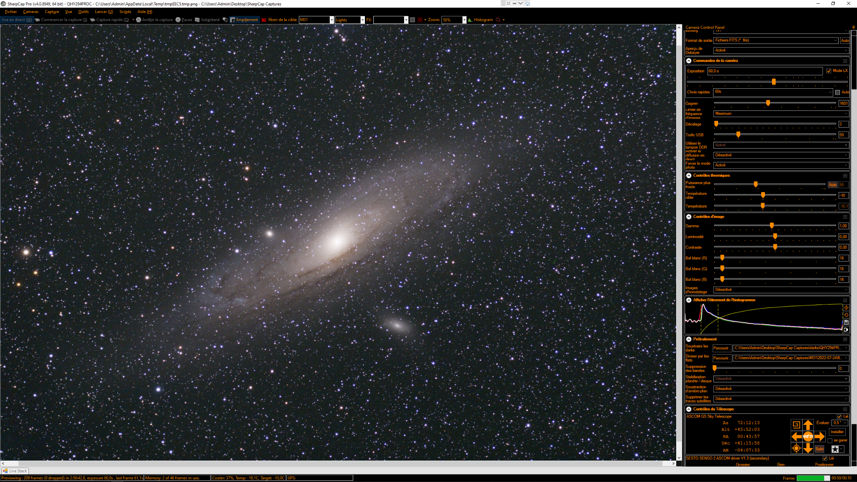Slew telescope right with the right arrow
The width and height of the screenshot is (857, 482).
(819, 437)
